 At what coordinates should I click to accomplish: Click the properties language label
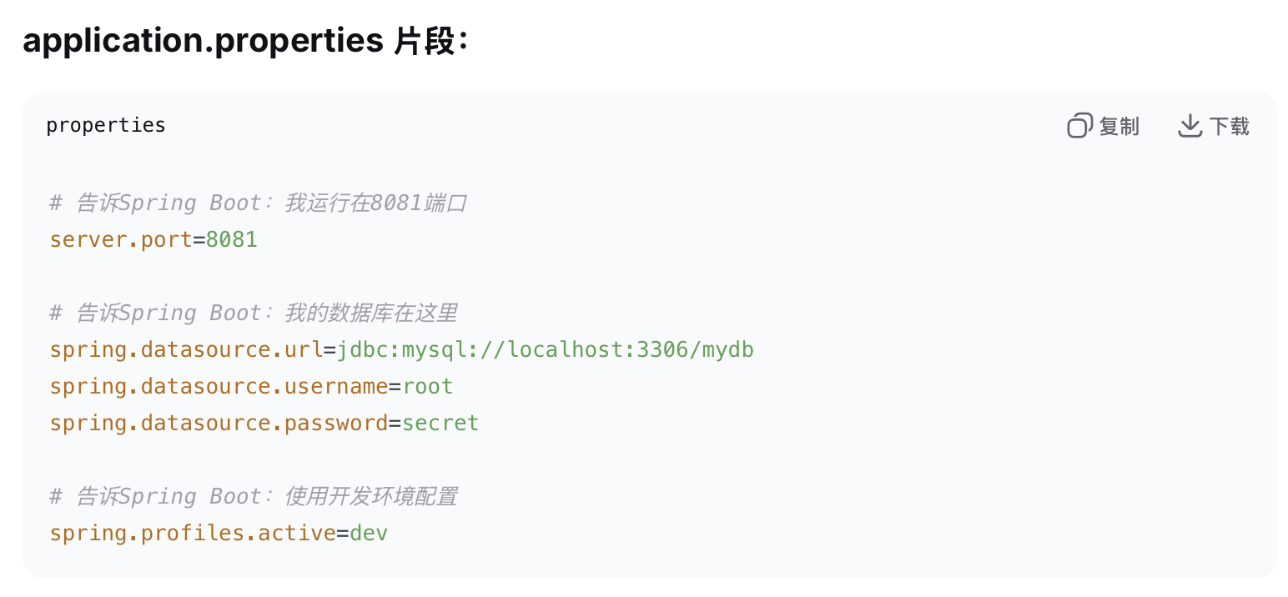click(105, 125)
